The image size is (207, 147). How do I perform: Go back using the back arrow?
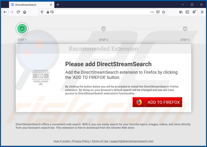[5, 12]
